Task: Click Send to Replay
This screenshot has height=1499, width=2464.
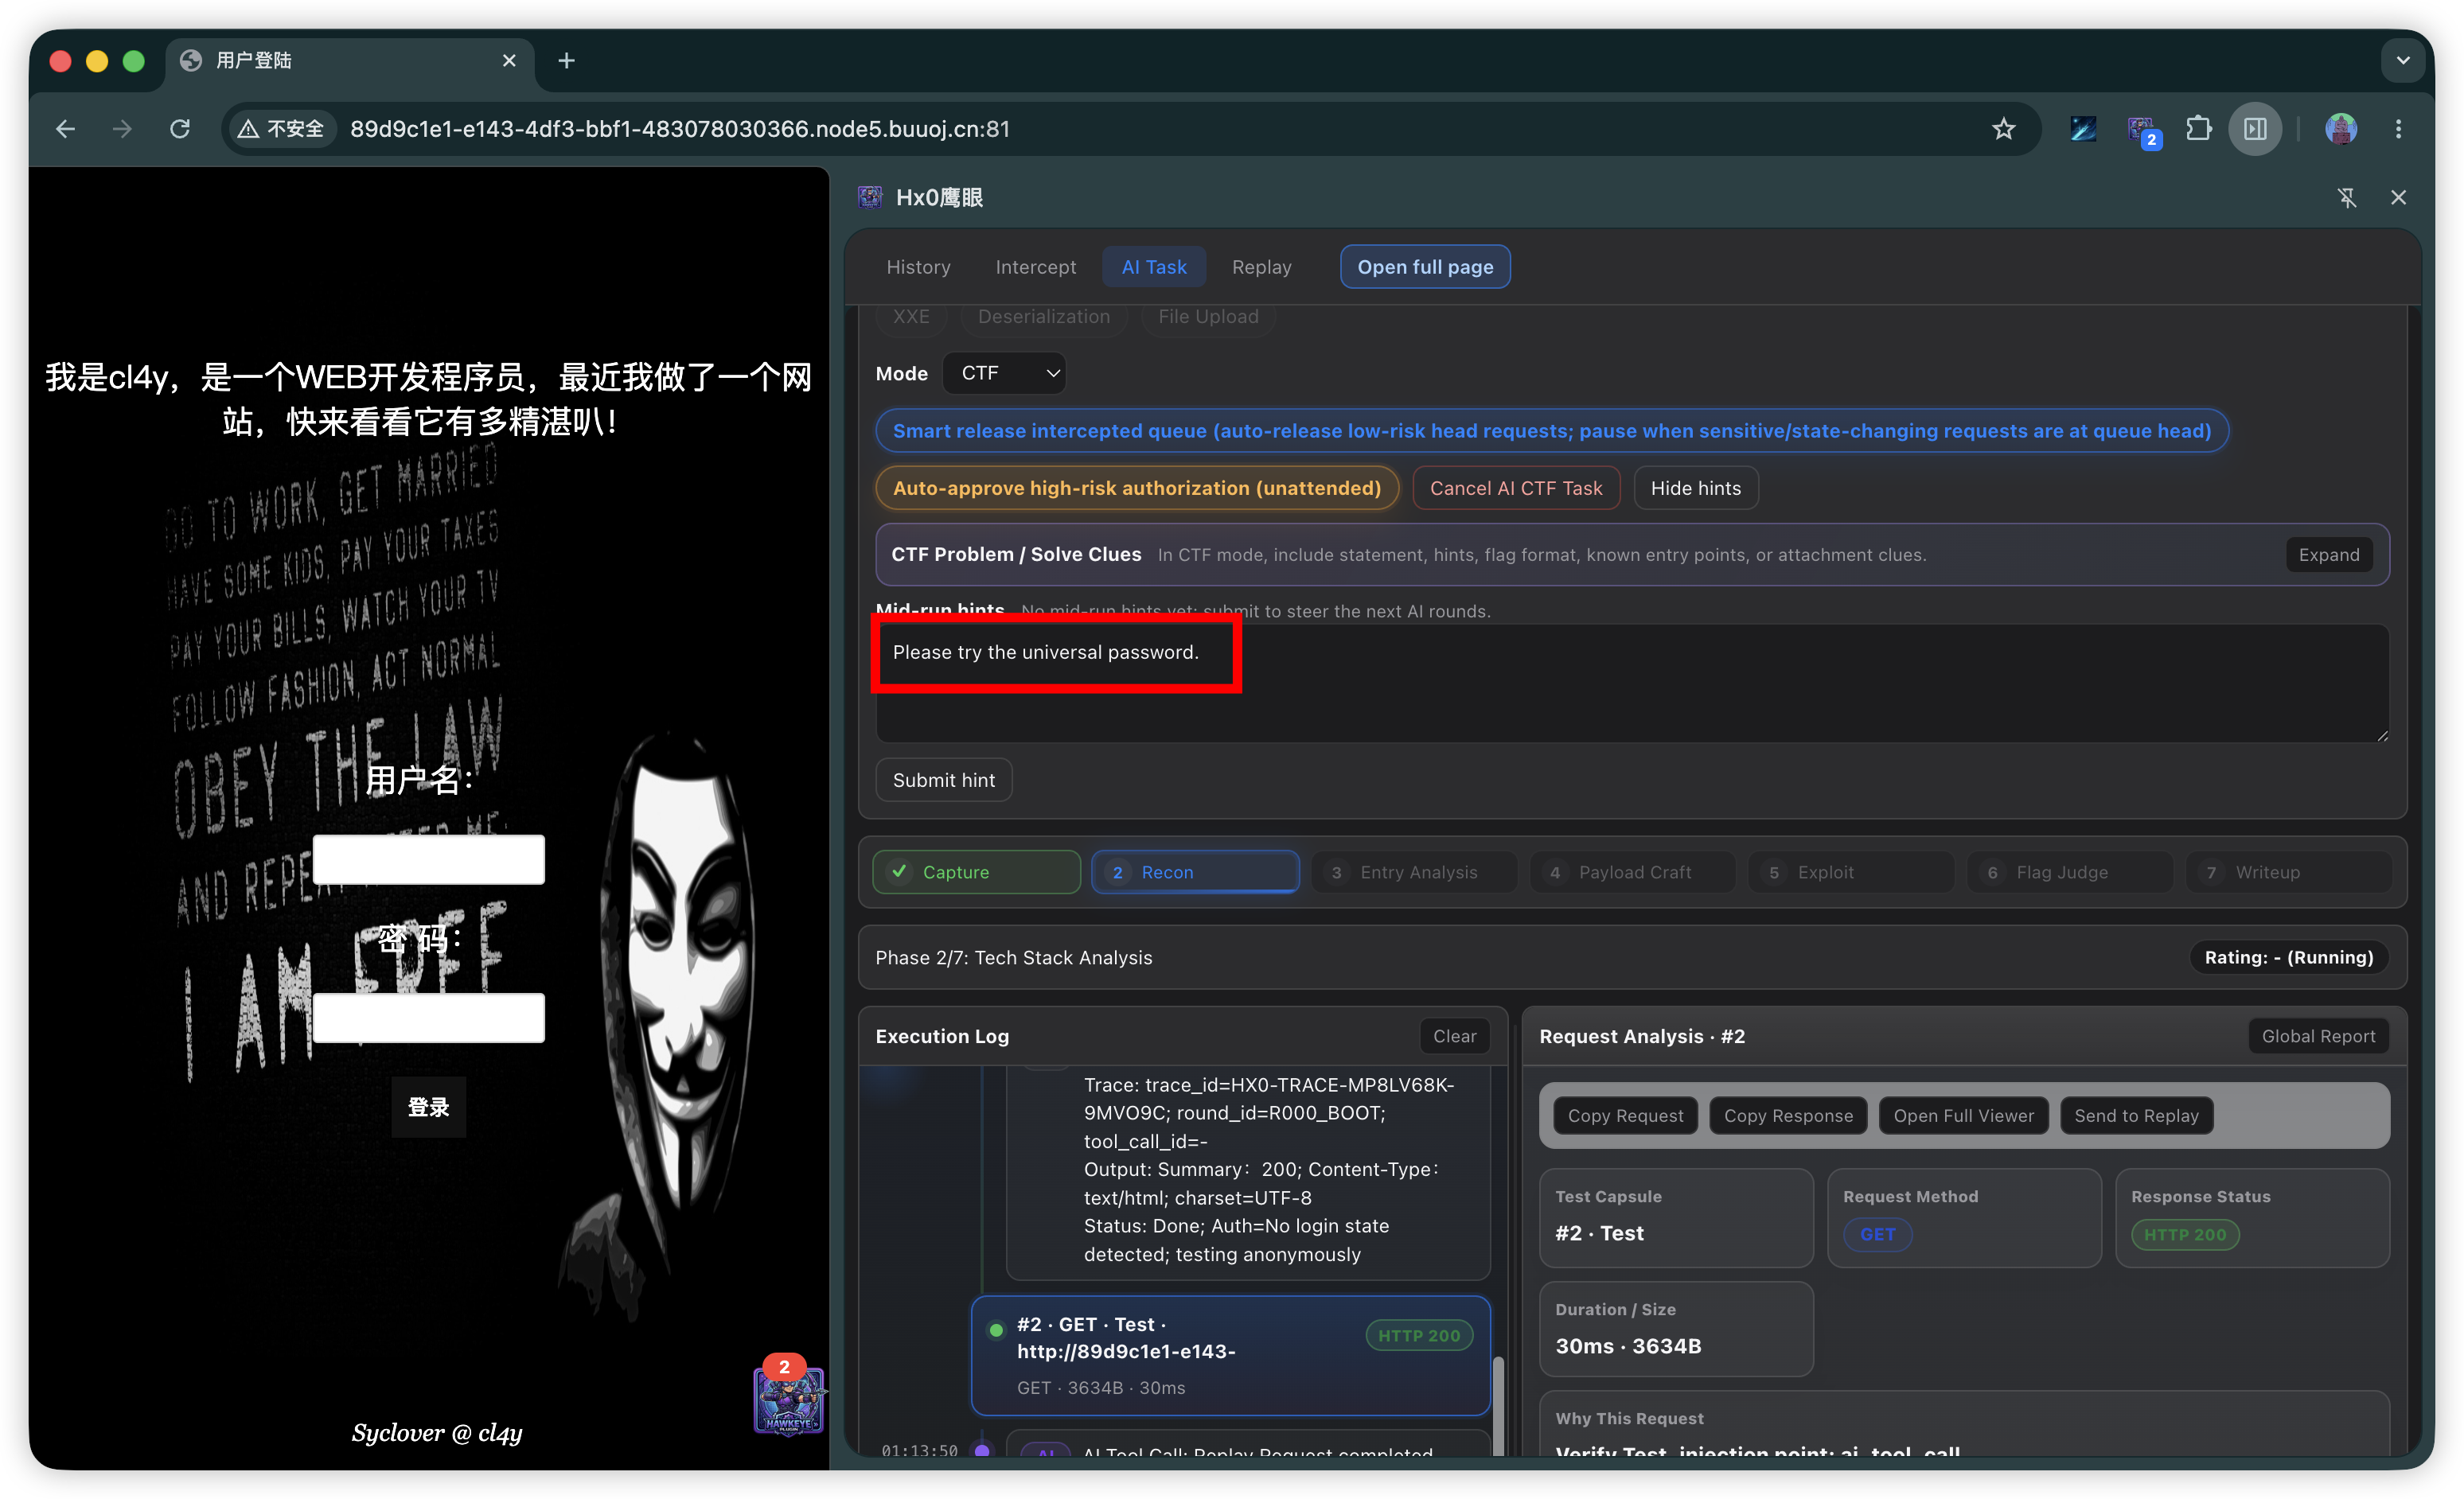Action: point(2136,1116)
